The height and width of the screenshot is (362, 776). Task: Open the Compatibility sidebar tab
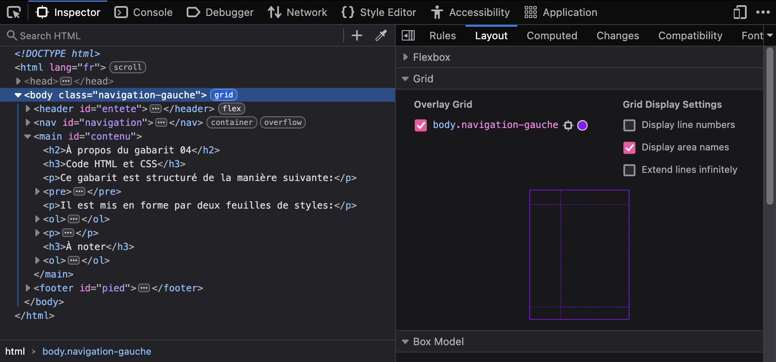[690, 35]
